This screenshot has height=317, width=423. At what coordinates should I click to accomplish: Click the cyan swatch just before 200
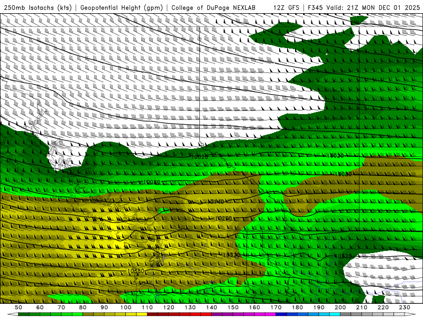coord(335,314)
